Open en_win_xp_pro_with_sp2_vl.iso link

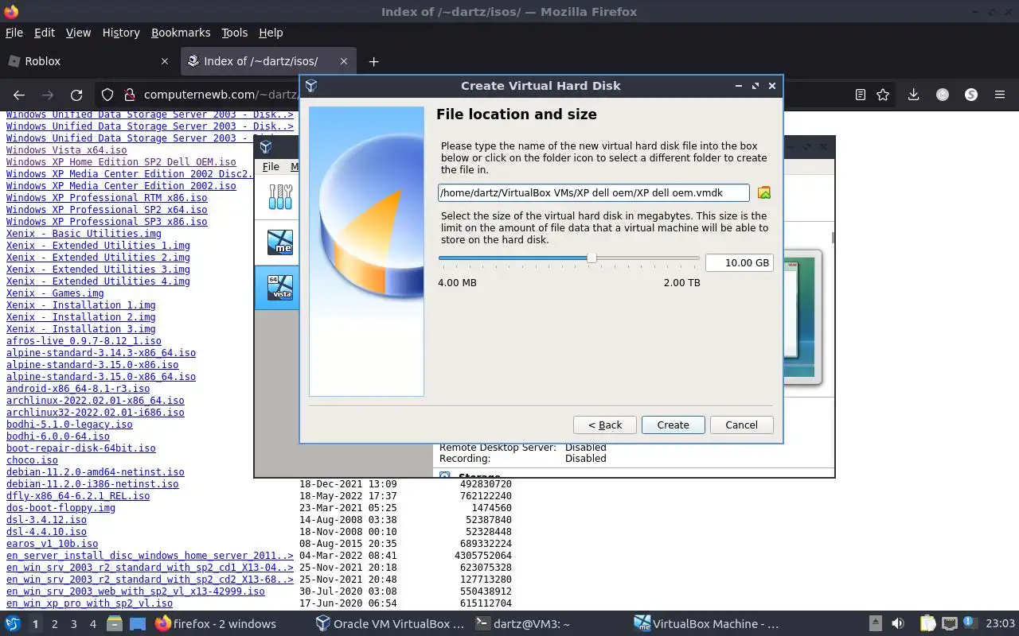(x=89, y=603)
